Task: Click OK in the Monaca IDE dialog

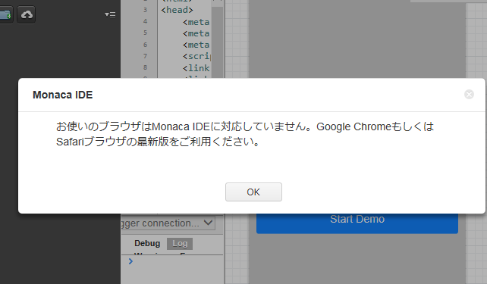Action: pyautogui.click(x=253, y=192)
